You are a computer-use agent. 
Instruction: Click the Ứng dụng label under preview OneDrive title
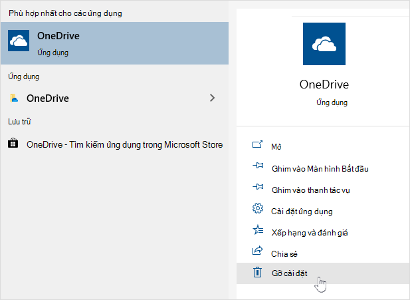pos(332,102)
